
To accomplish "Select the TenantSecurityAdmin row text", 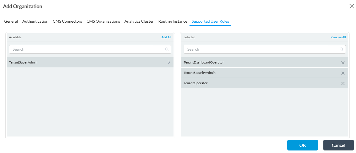I will (x=200, y=73).
